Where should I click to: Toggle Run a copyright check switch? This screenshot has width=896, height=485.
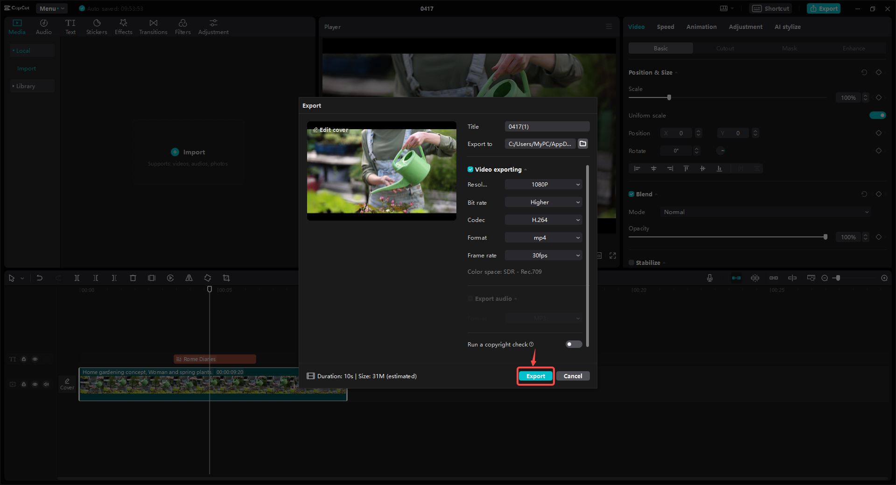tap(573, 344)
